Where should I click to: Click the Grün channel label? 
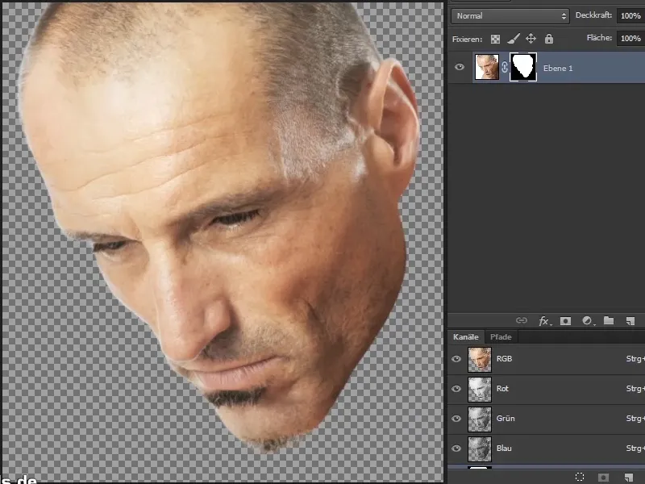tap(506, 419)
